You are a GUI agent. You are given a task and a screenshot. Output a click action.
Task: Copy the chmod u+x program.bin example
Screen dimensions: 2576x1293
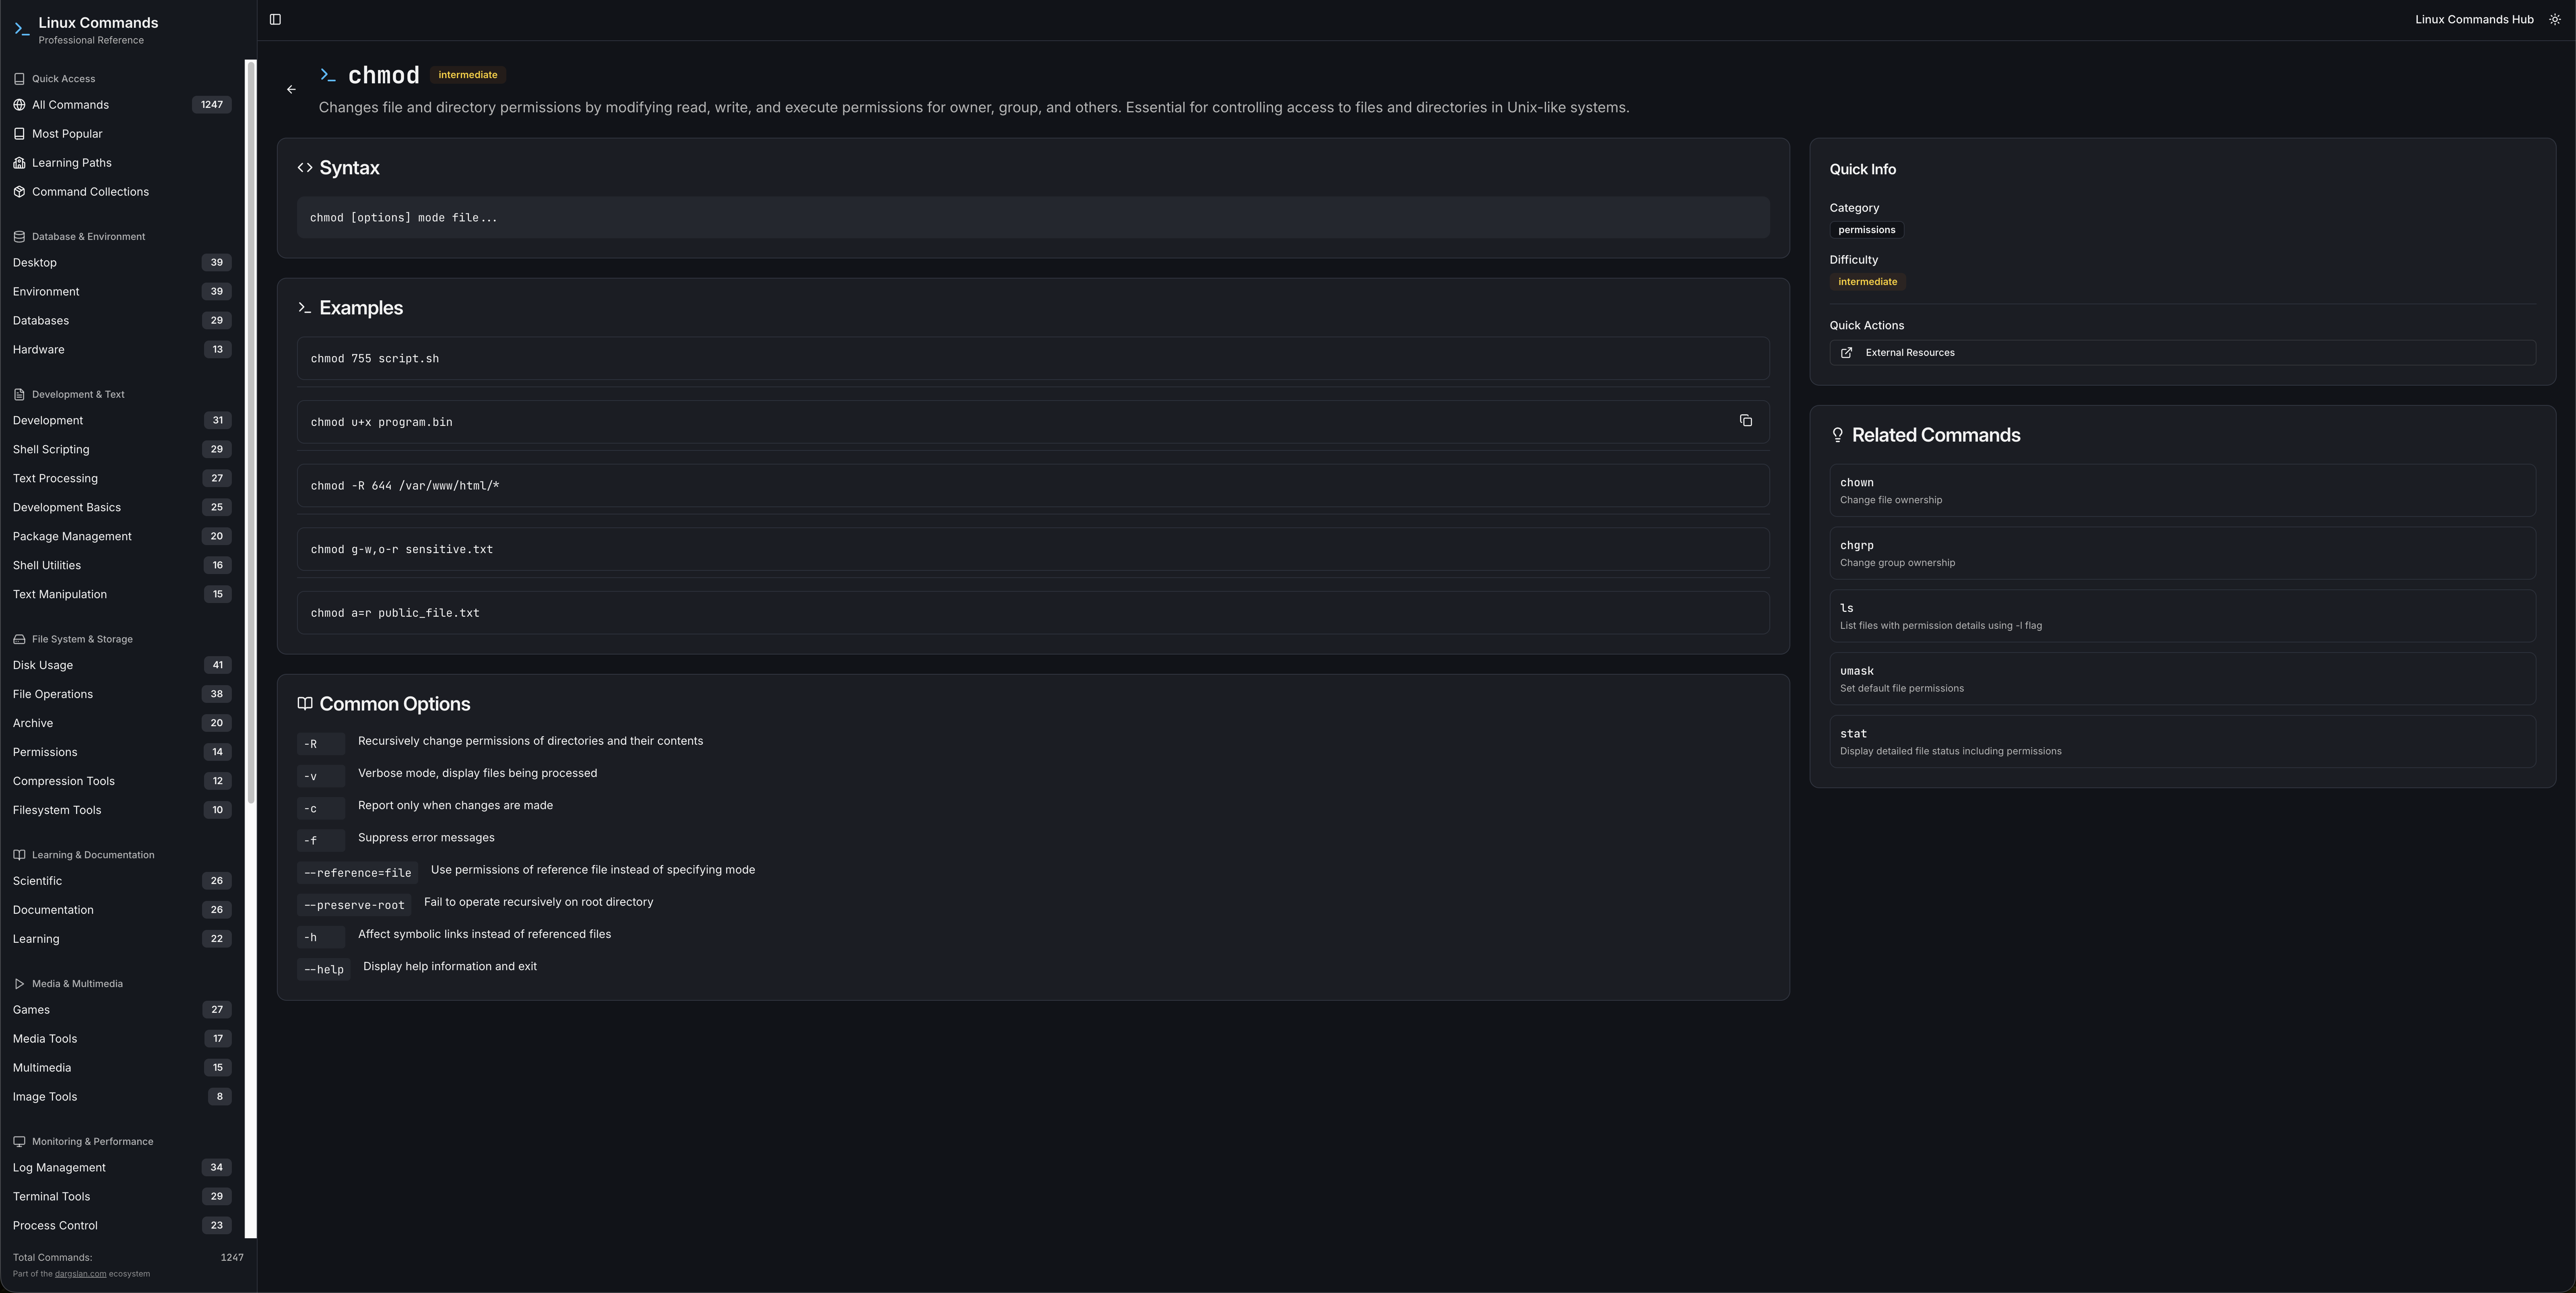pos(1746,421)
